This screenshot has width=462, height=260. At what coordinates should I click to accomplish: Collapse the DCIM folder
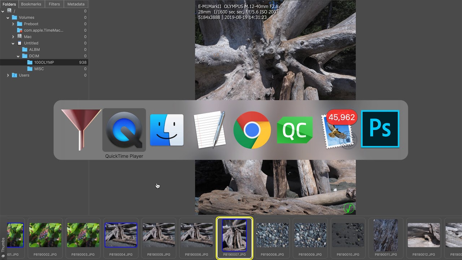18,56
